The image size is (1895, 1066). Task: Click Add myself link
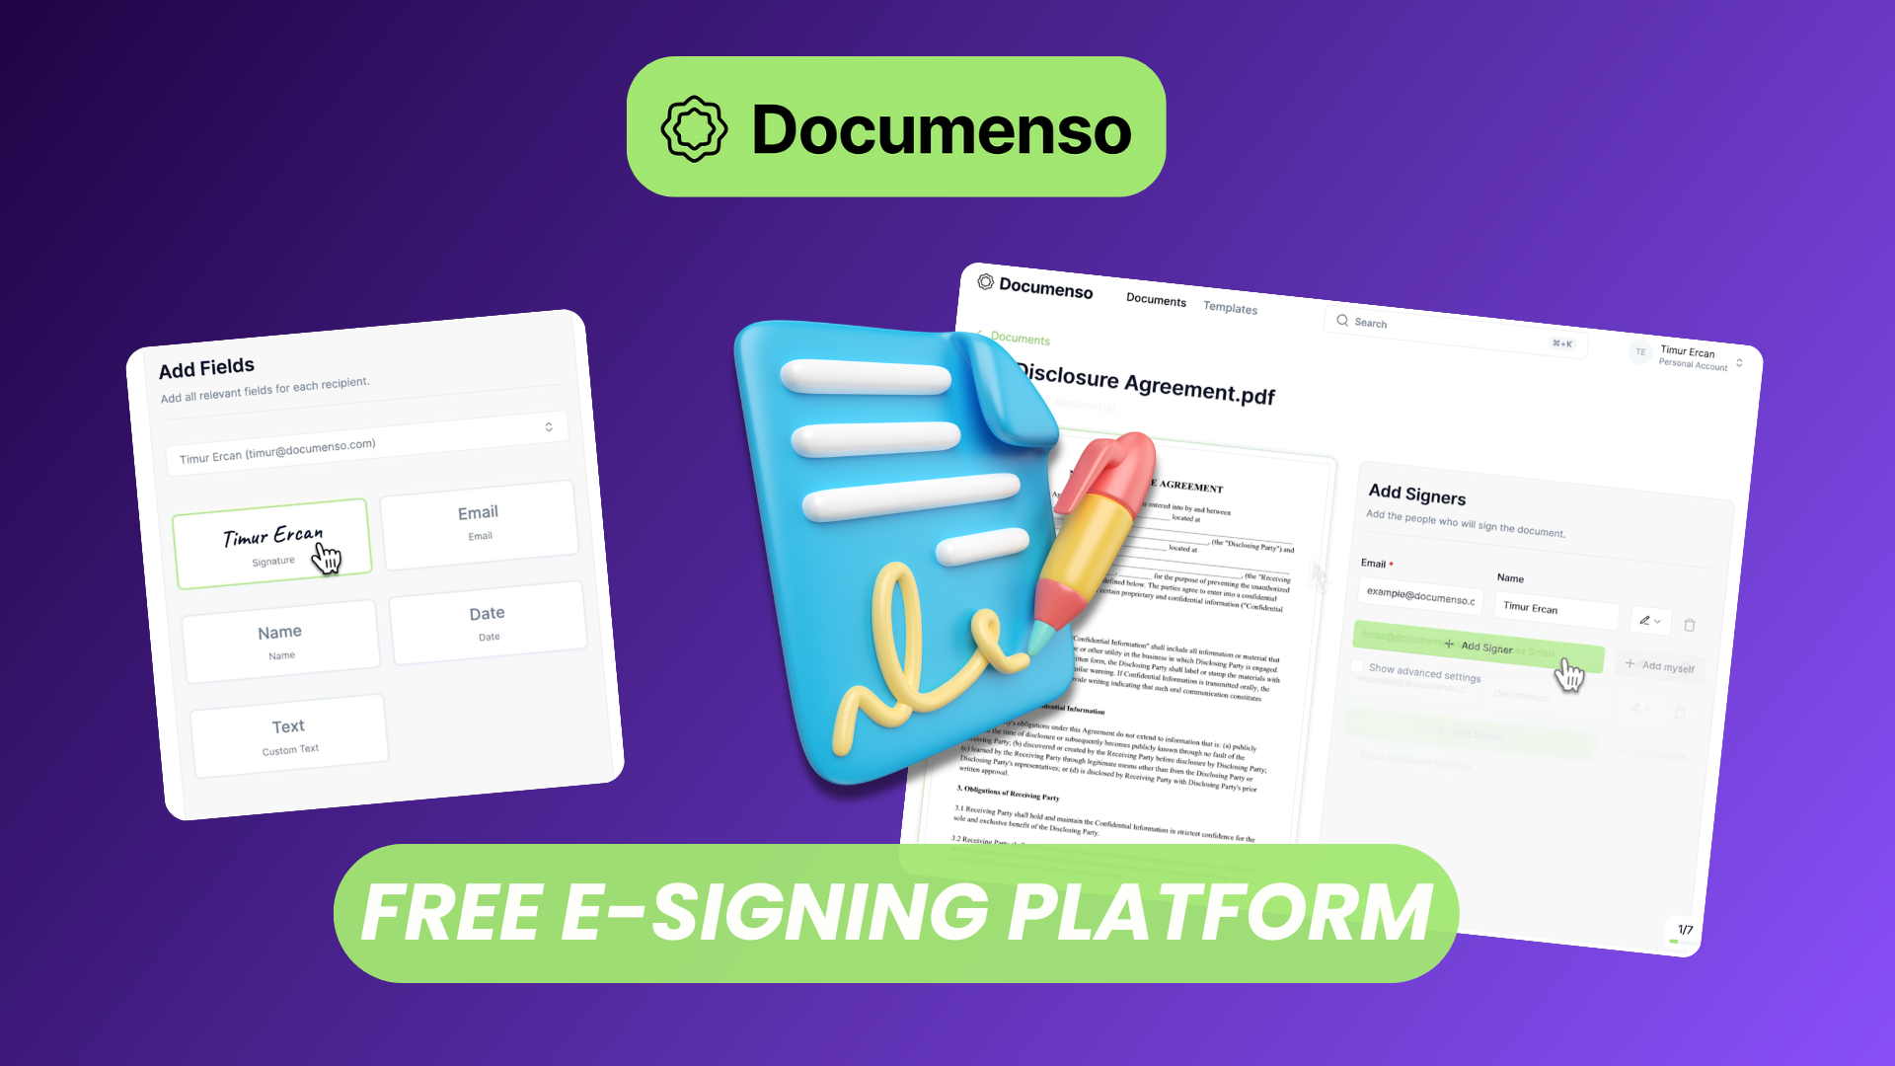pos(1663,665)
